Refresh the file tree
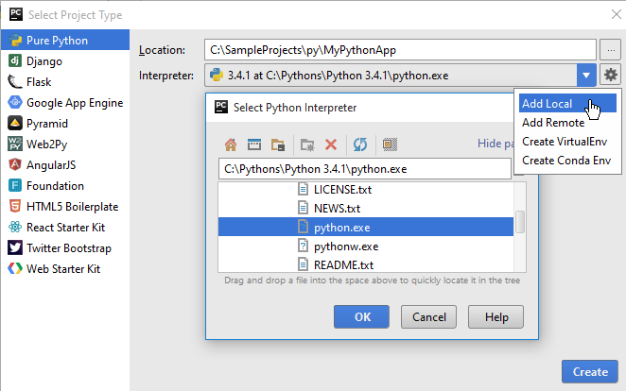The width and height of the screenshot is (626, 391). [x=360, y=144]
